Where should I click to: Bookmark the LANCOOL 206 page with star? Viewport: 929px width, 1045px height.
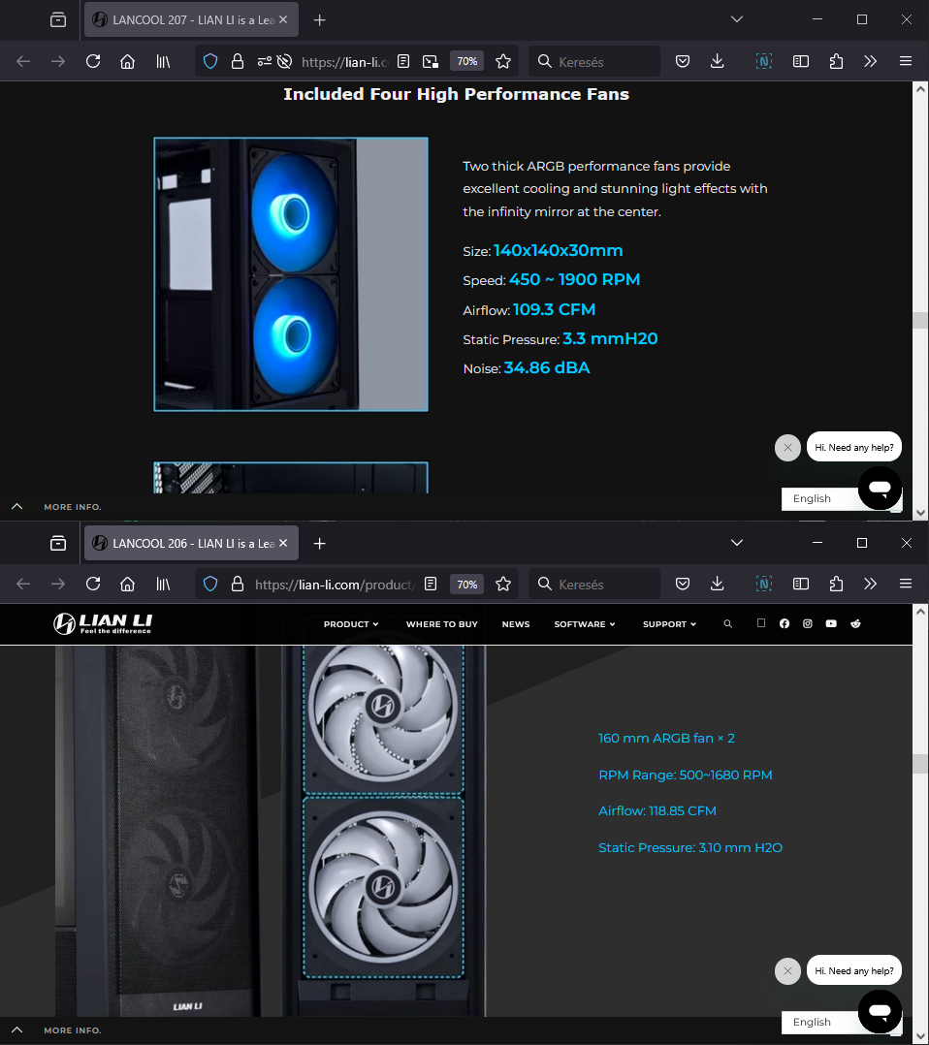pyautogui.click(x=503, y=584)
